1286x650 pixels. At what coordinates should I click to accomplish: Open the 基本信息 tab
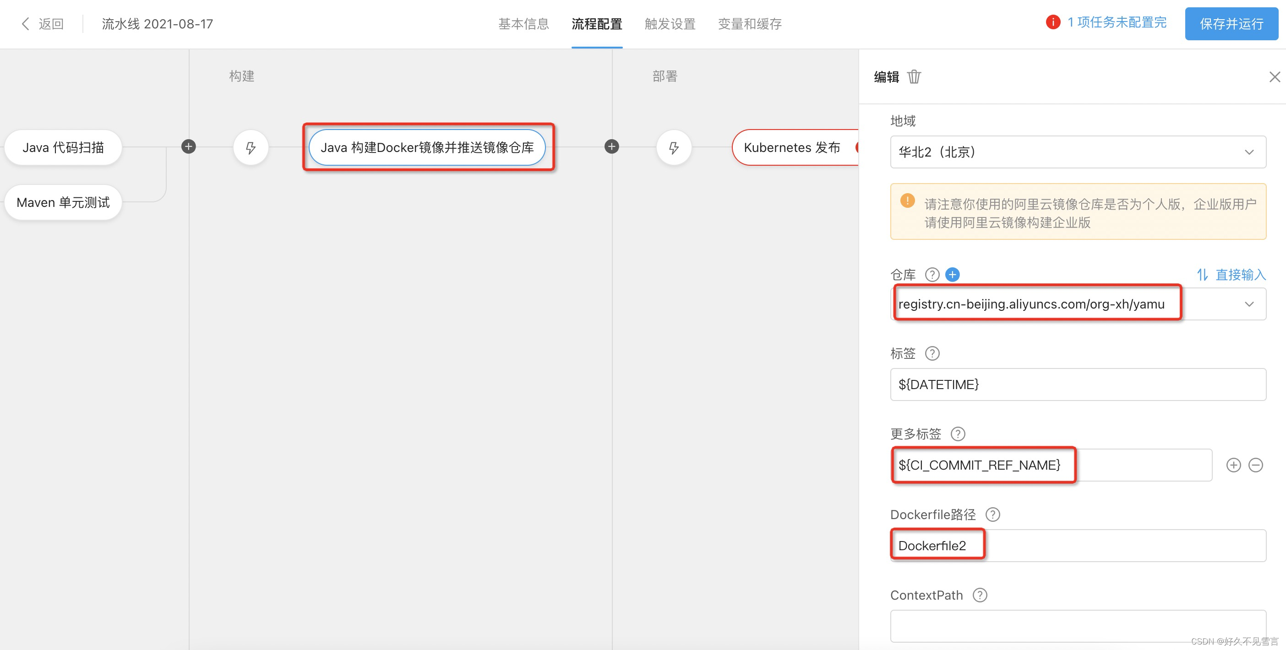tap(523, 23)
